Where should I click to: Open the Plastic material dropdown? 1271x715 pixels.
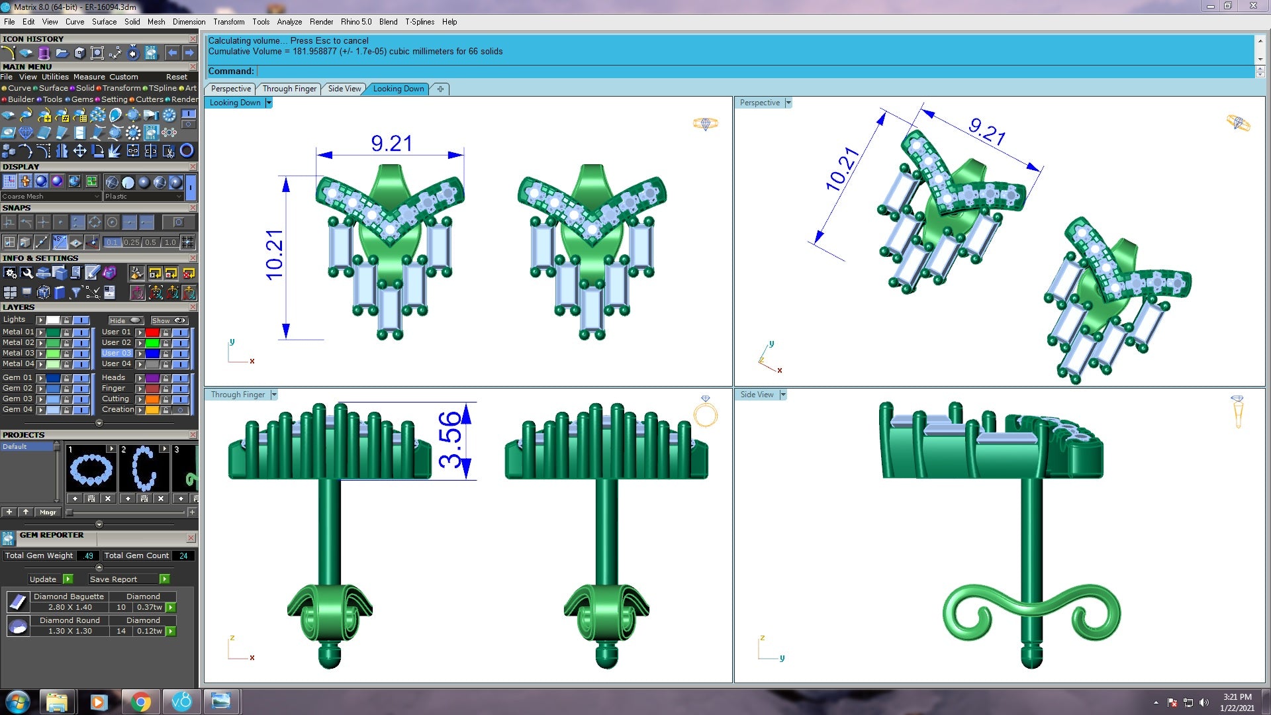(x=143, y=197)
